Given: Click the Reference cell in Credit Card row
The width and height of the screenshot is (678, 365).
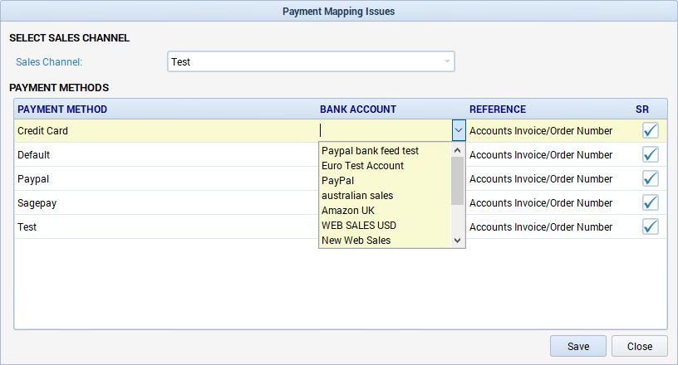Looking at the screenshot, I should 541,131.
